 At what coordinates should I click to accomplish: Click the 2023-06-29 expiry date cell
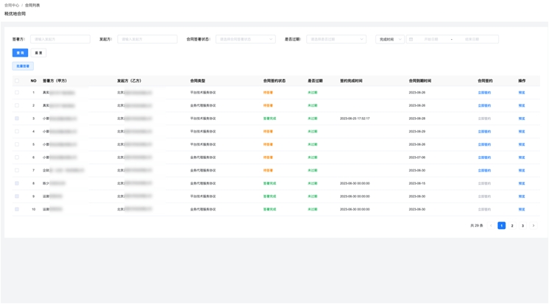pyautogui.click(x=417, y=132)
